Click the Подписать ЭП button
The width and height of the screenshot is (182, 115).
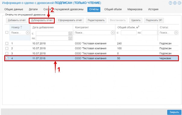(154, 20)
